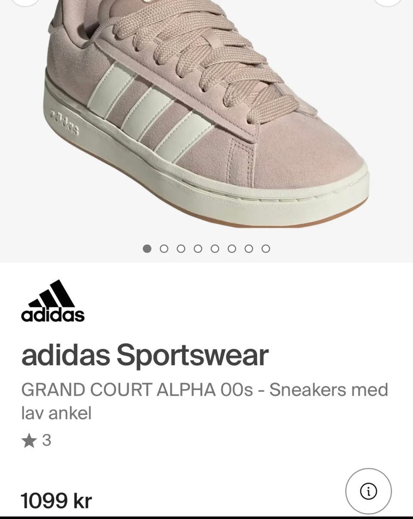Image resolution: width=413 pixels, height=519 pixels.
Task: Open the adidas Sportswear brand link
Action: click(145, 356)
